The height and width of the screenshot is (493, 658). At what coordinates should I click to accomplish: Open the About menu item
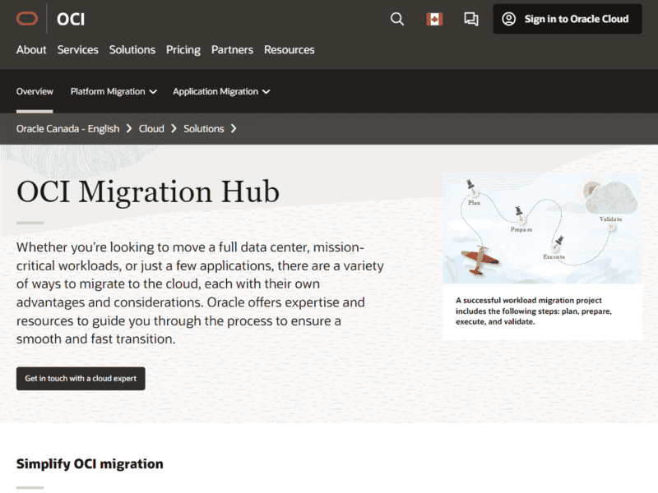click(31, 49)
